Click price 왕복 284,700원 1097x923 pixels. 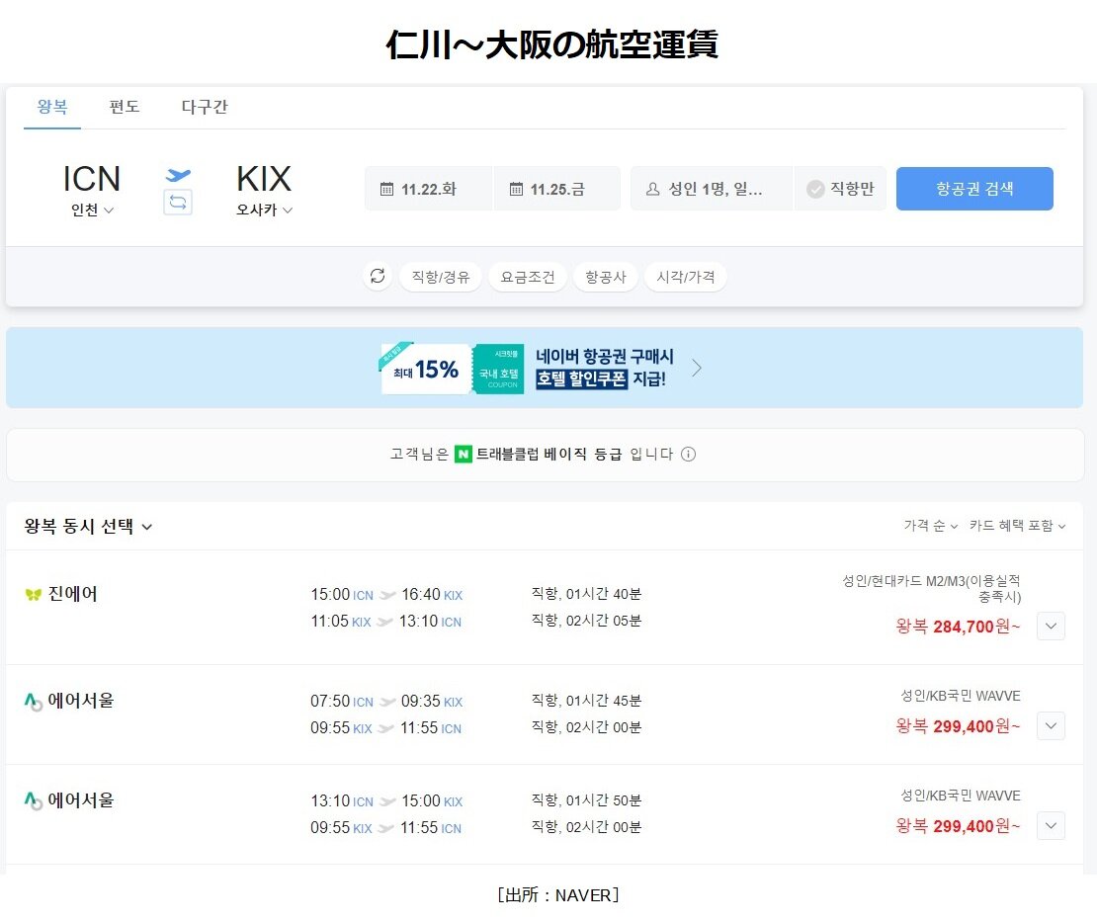(x=958, y=627)
